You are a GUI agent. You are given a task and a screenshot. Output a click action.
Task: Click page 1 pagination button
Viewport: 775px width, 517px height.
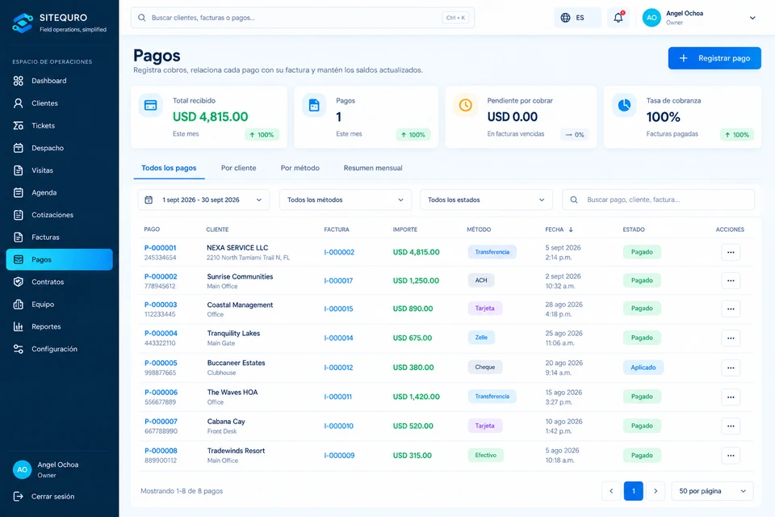pyautogui.click(x=633, y=491)
